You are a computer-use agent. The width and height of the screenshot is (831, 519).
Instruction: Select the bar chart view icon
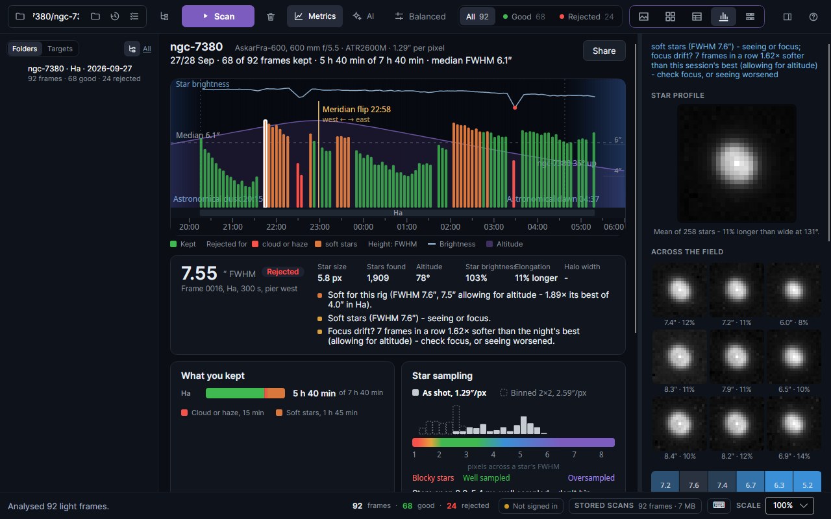coord(723,16)
